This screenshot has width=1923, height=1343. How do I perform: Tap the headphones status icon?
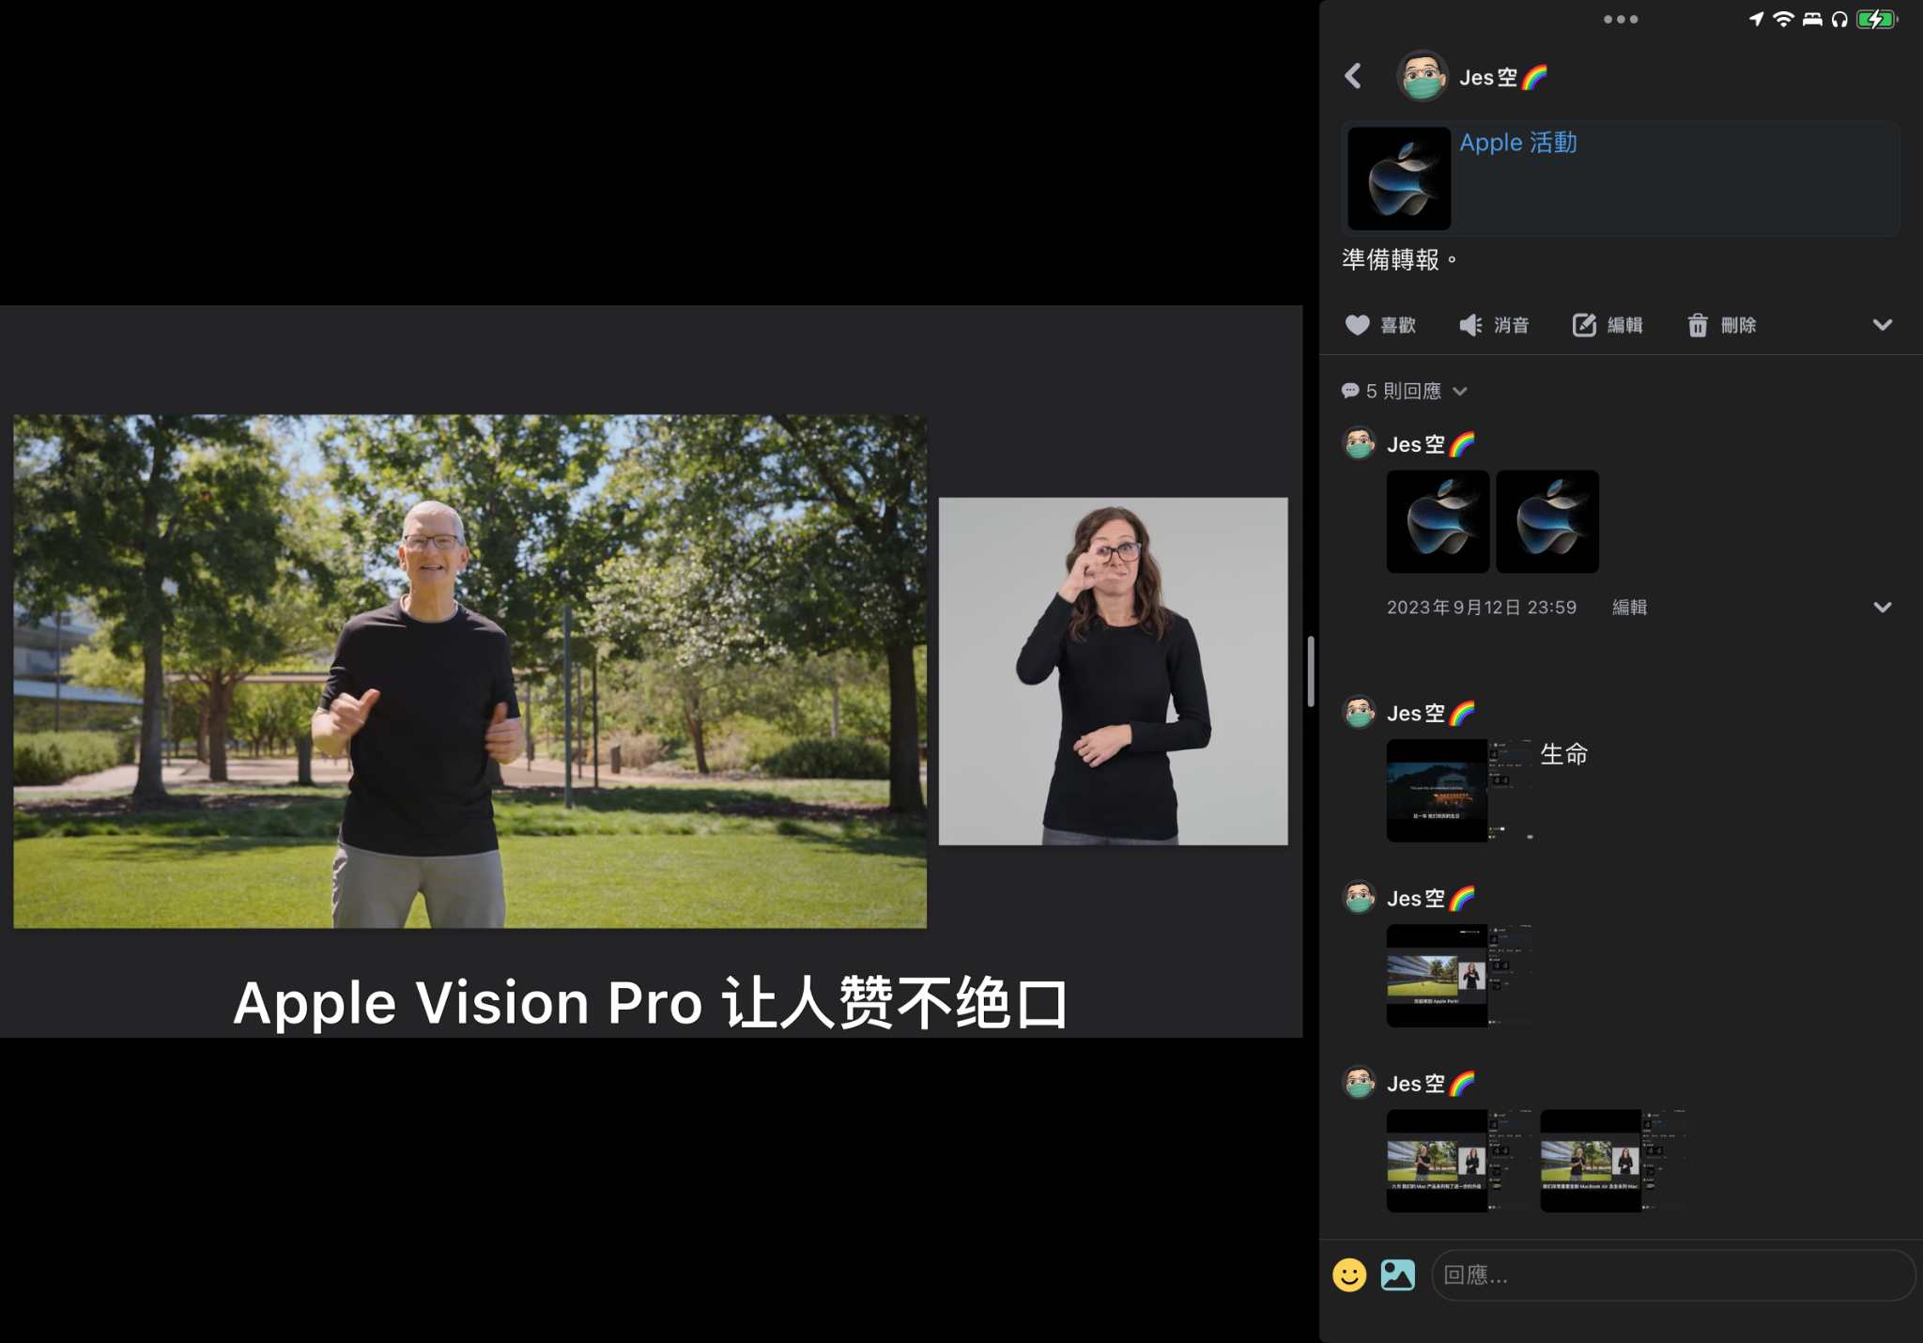pos(1839,19)
